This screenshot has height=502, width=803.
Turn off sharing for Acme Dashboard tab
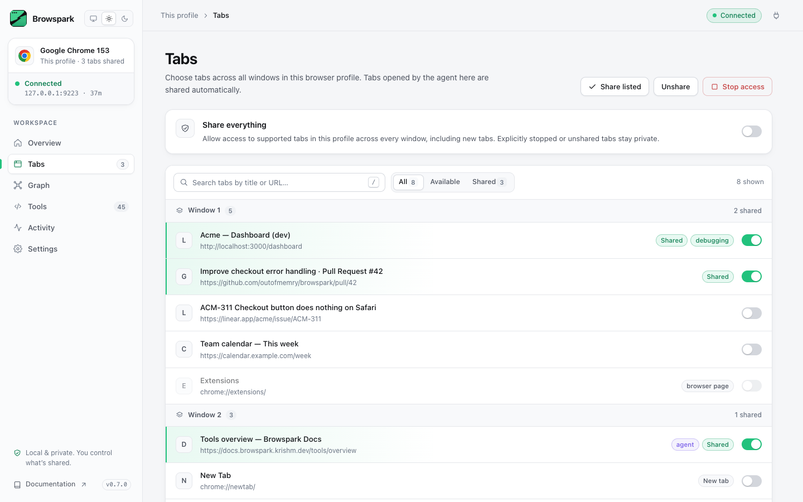pyautogui.click(x=752, y=240)
